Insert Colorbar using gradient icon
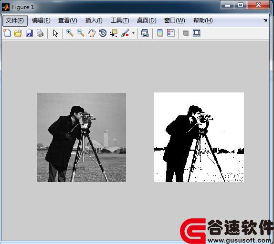This screenshot has height=244, width=274. 160,33
